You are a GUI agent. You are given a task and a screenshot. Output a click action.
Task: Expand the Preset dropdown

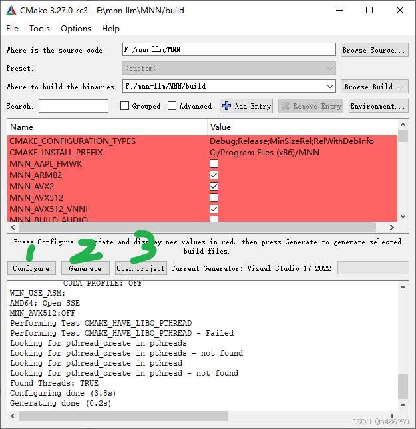[x=229, y=68]
